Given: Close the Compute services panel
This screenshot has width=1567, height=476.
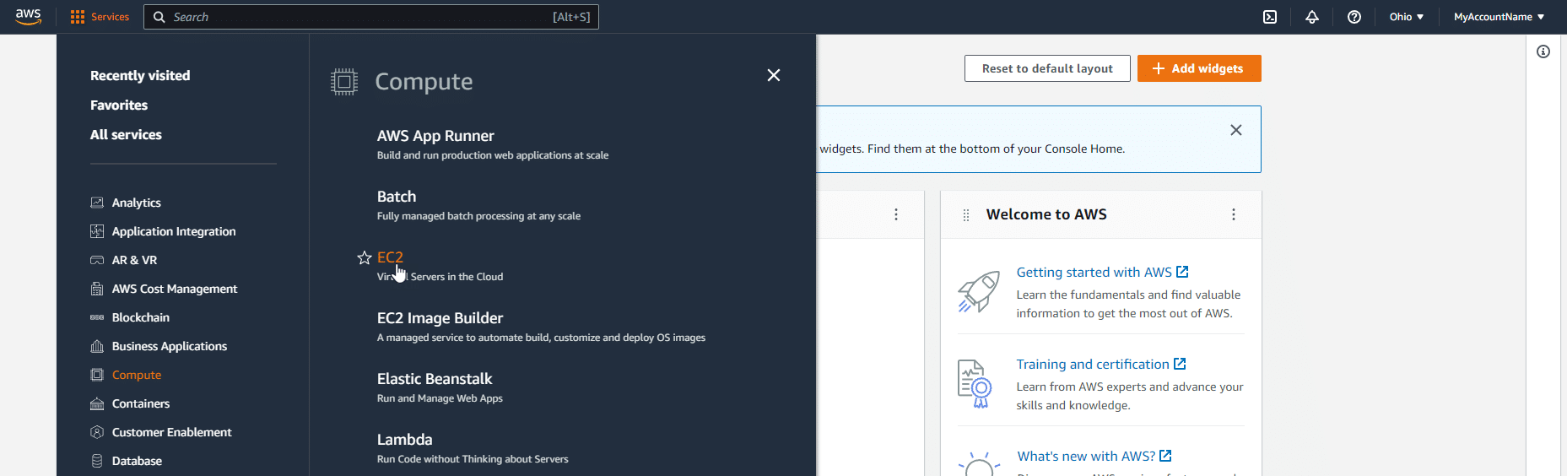Looking at the screenshot, I should pyautogui.click(x=773, y=75).
